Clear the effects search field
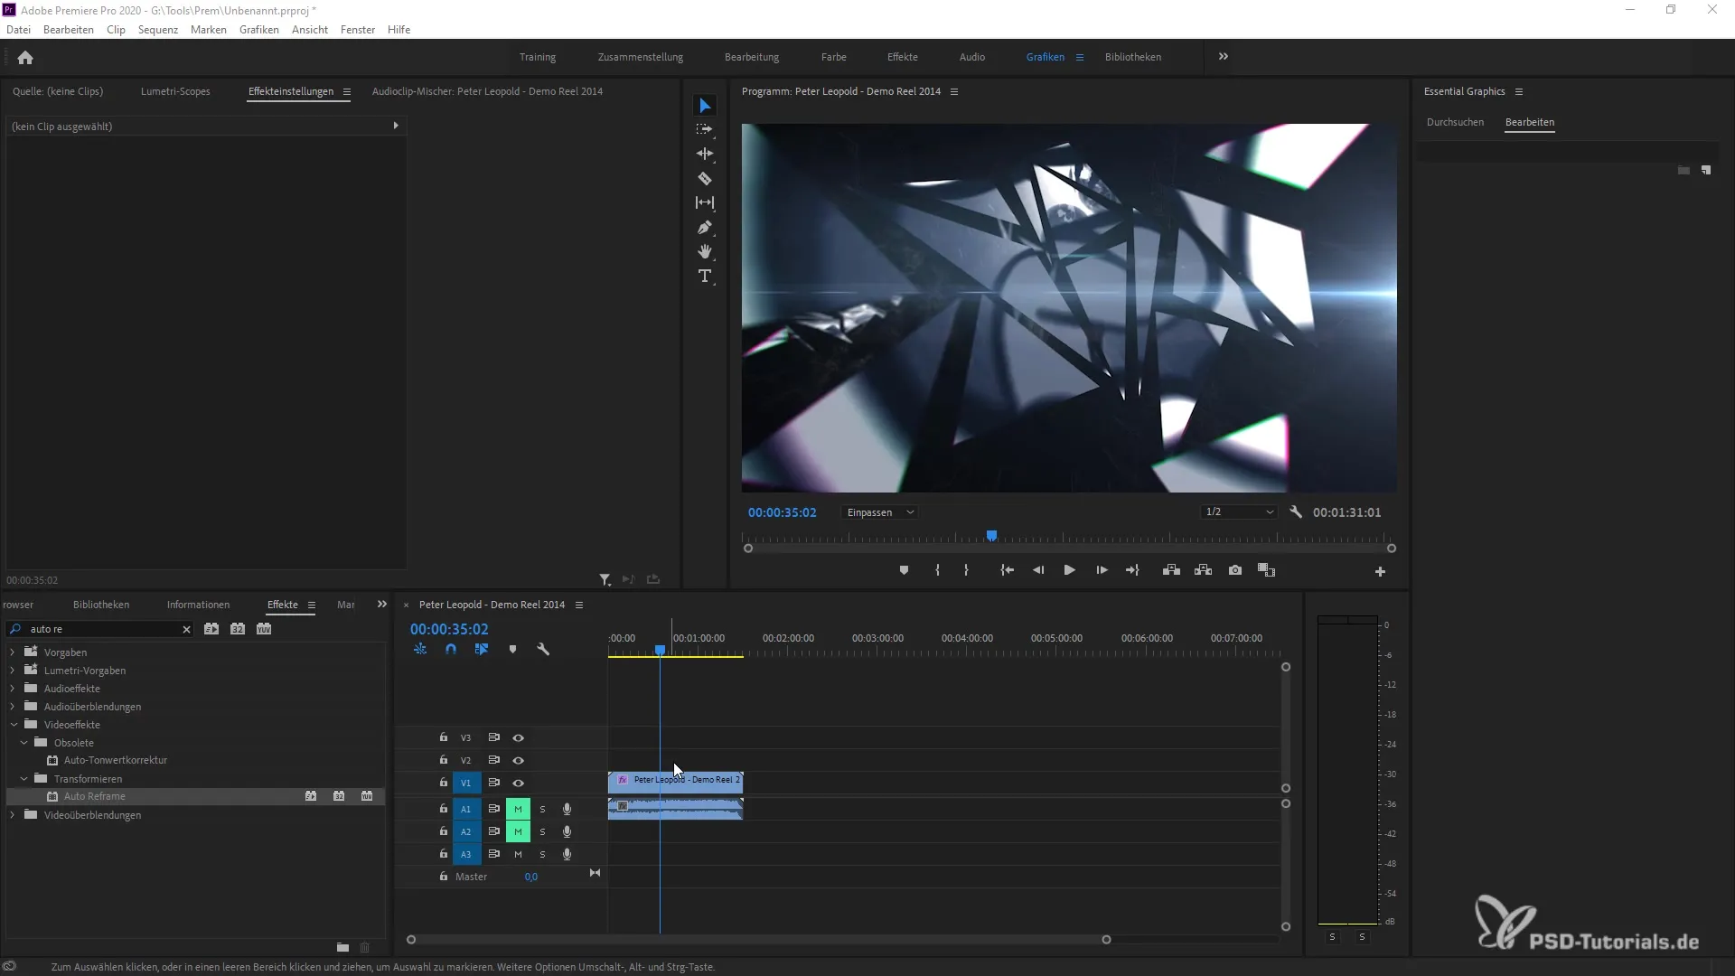The width and height of the screenshot is (1735, 976). 186,629
